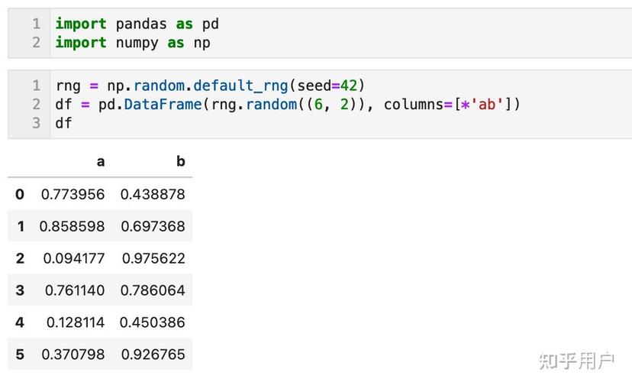
Task: Click the cell value 0.926765
Action: (153, 354)
